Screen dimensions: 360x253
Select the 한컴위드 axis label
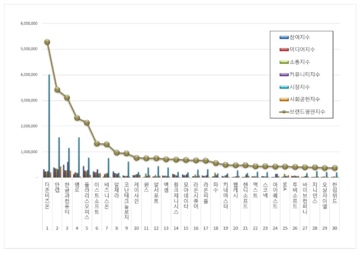tap(334, 193)
